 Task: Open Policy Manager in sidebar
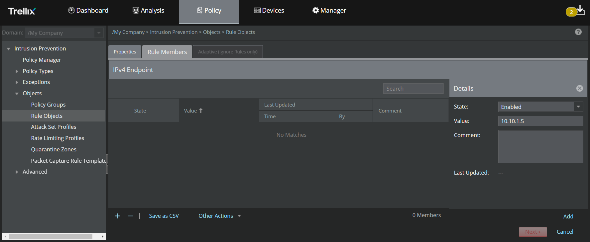(42, 60)
